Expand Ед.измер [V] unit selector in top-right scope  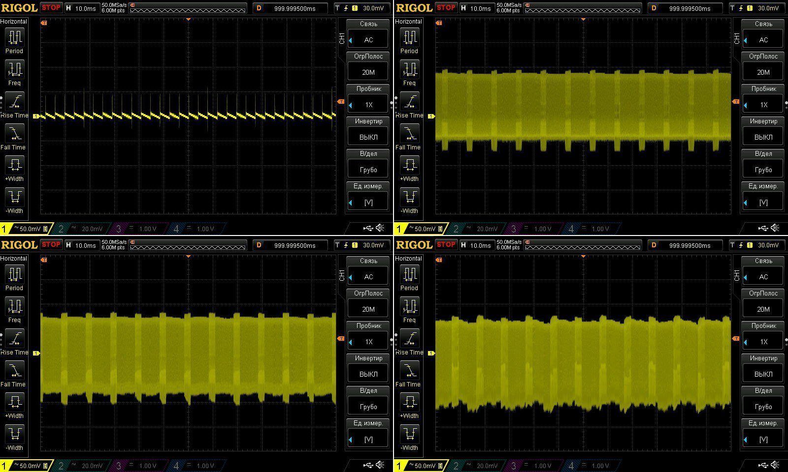tap(763, 202)
